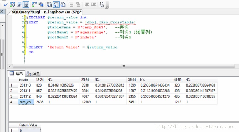Click the GO keyword on line 8
The image size is (239, 132).
31,52
